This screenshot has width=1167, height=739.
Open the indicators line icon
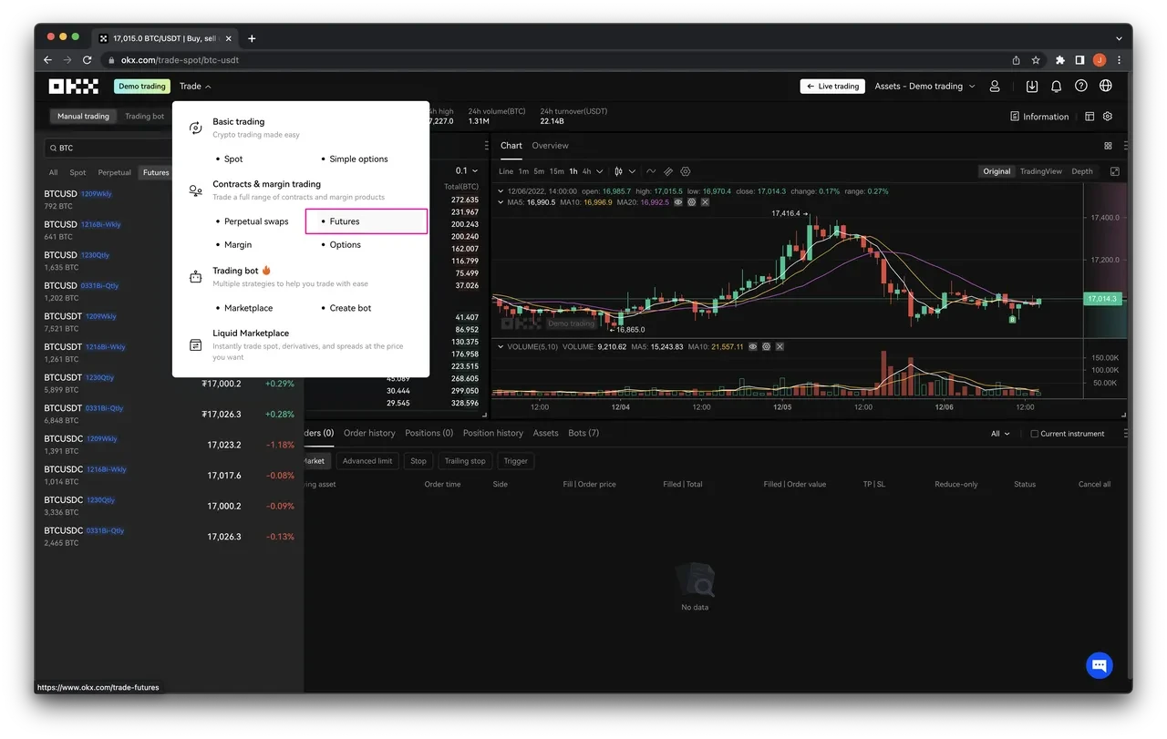click(x=651, y=171)
